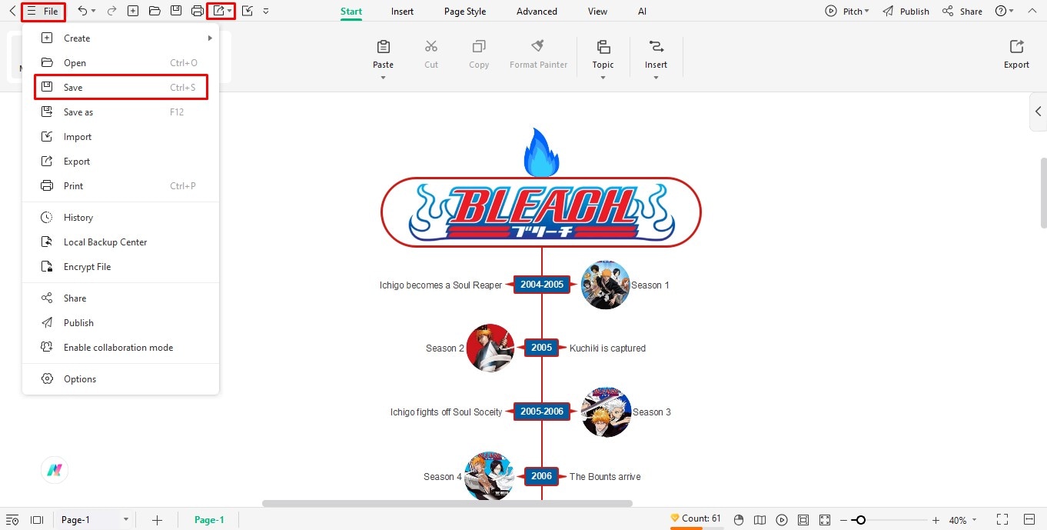
Task: Switch to the View tab
Action: click(x=597, y=12)
